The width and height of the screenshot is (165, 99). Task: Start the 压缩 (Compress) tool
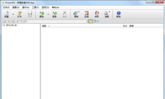pyautogui.click(x=87, y=14)
